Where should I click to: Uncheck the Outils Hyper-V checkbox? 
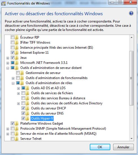pyautogui.click(x=23, y=118)
